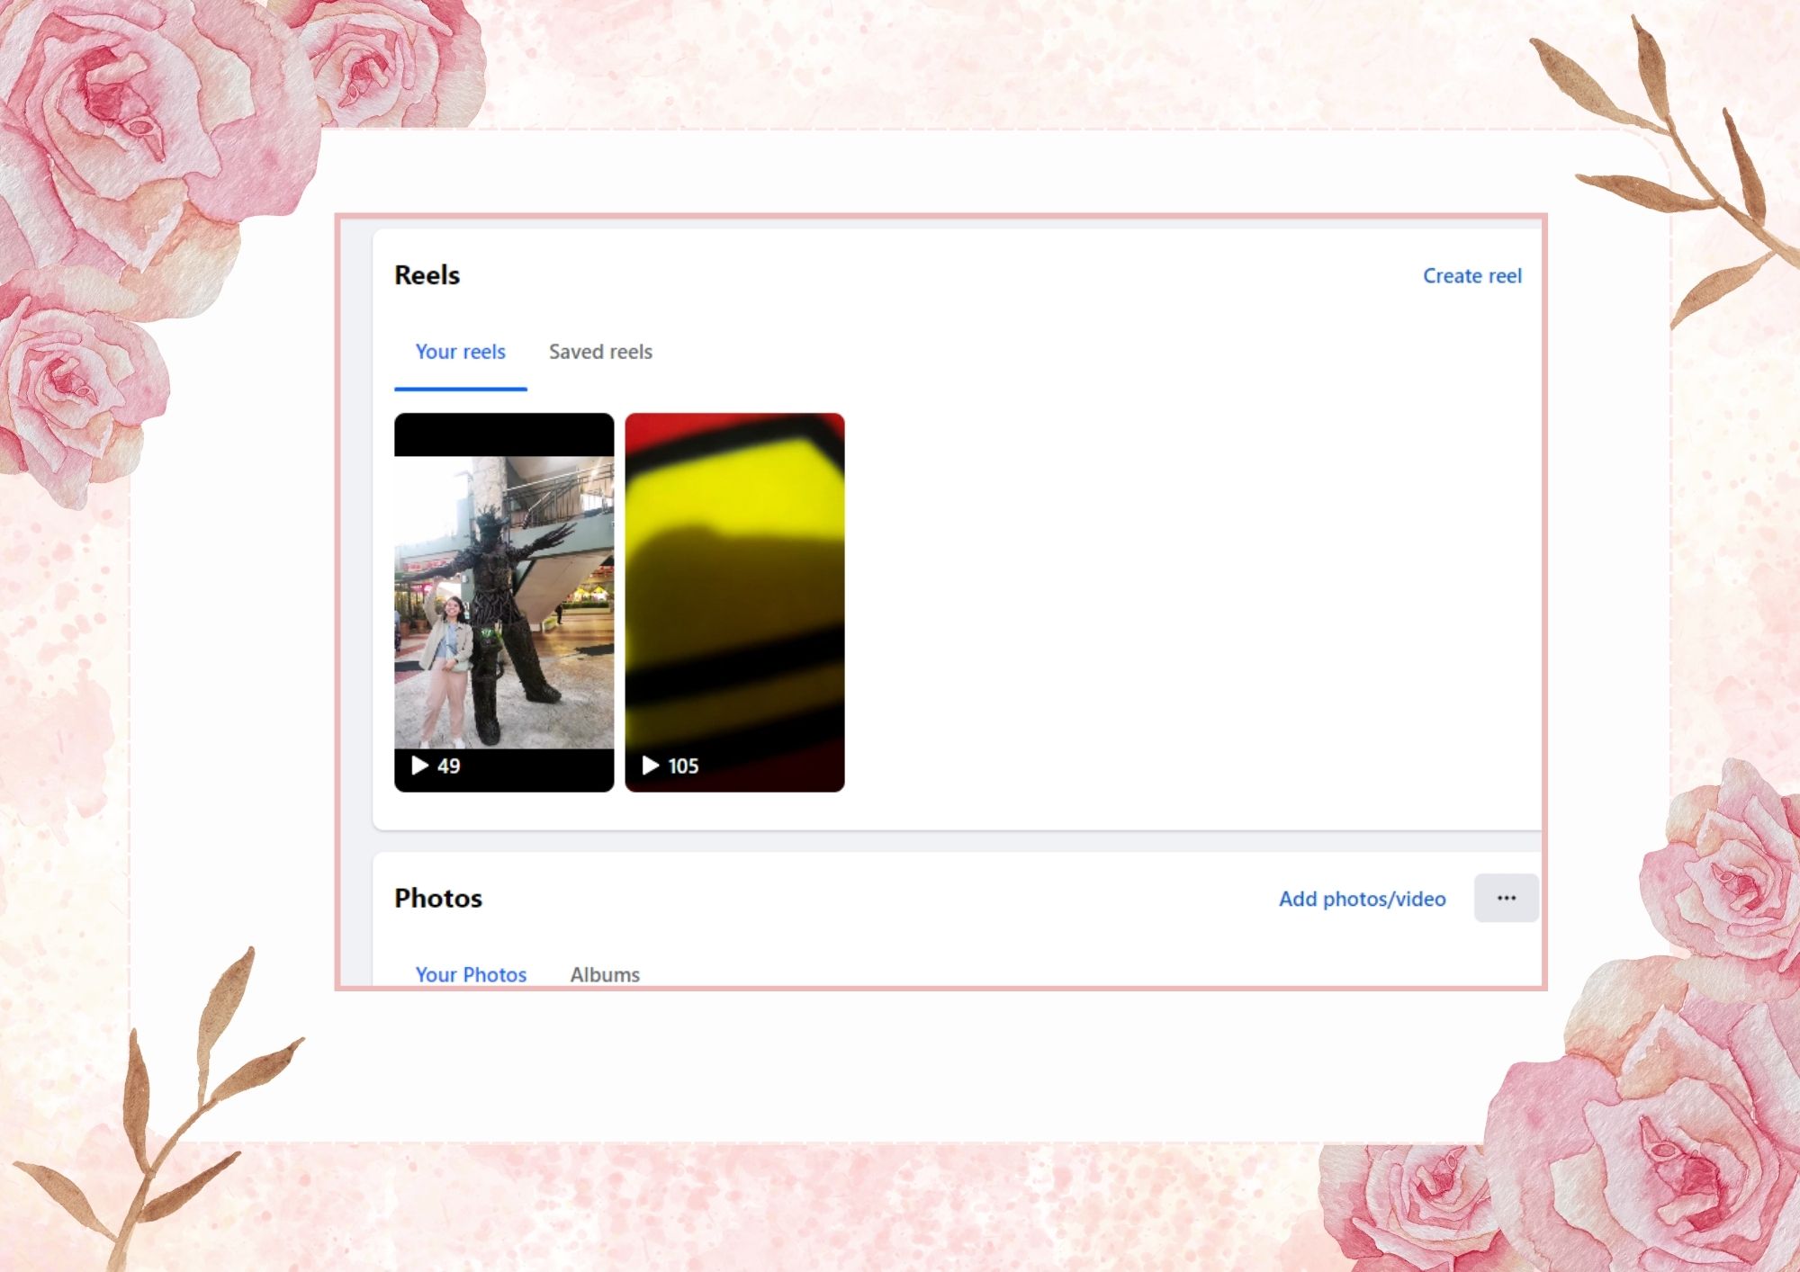Open the three-dots Photos options menu
This screenshot has width=1800, height=1272.
coord(1507,898)
